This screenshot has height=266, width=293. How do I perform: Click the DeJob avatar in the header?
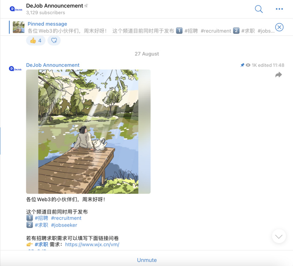coord(15,8)
